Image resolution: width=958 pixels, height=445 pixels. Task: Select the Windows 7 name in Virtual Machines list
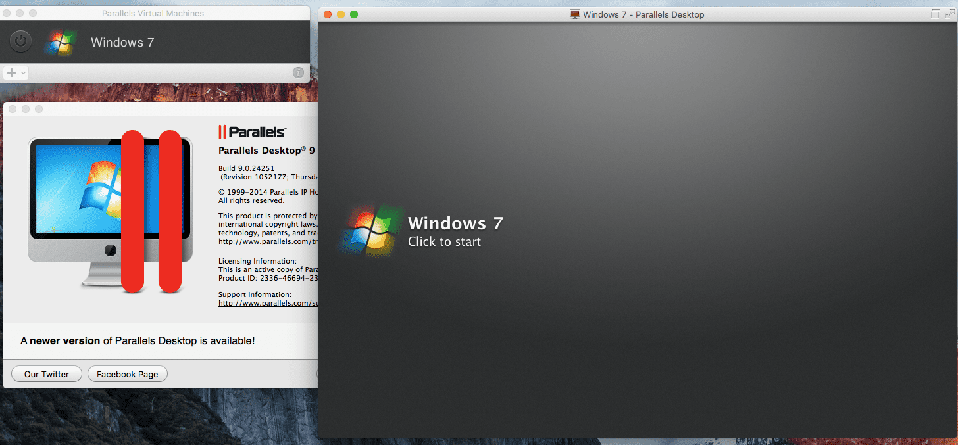pyautogui.click(x=122, y=43)
